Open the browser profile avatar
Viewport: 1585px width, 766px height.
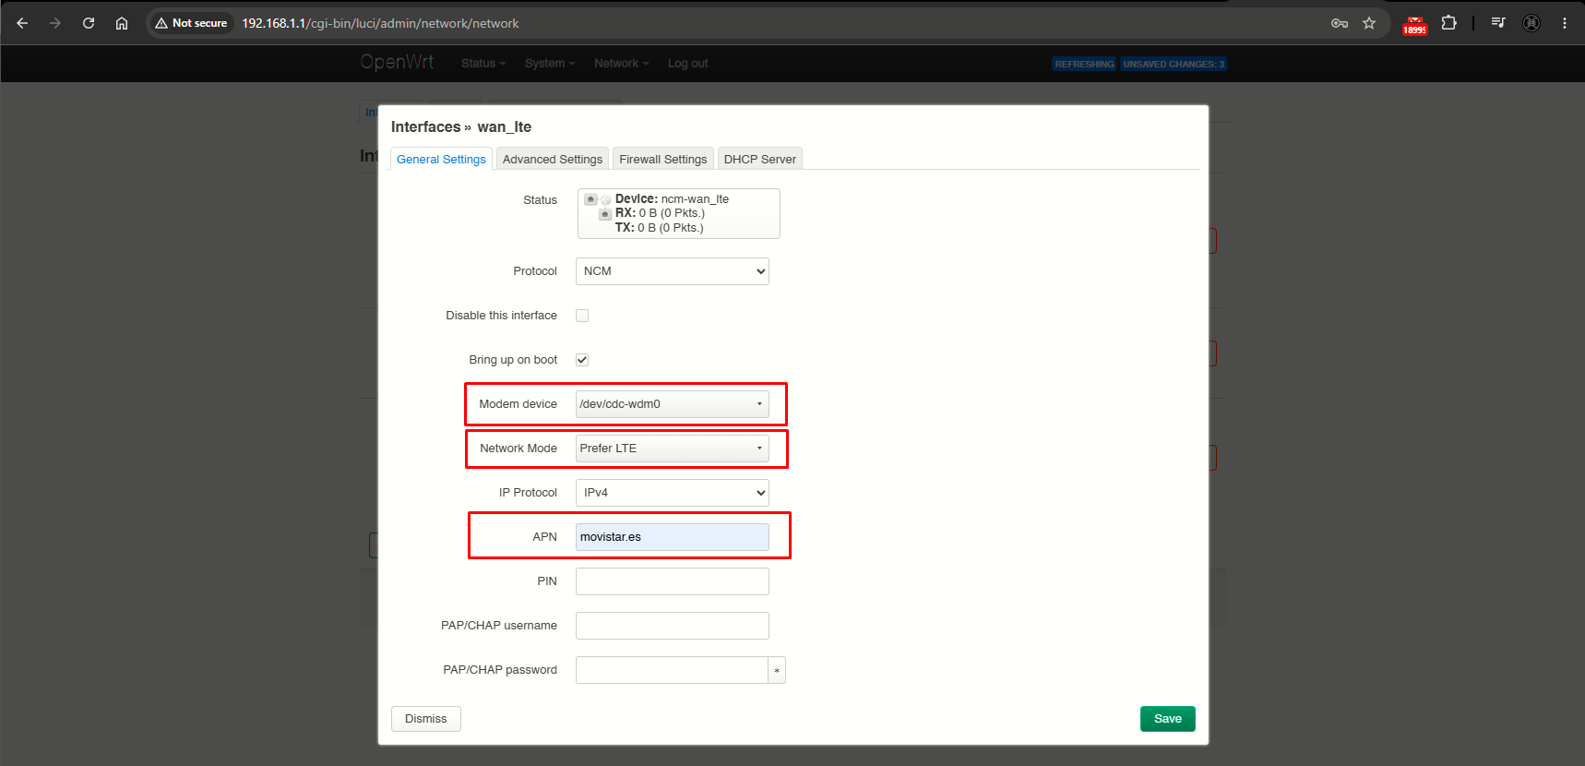pyautogui.click(x=1531, y=23)
